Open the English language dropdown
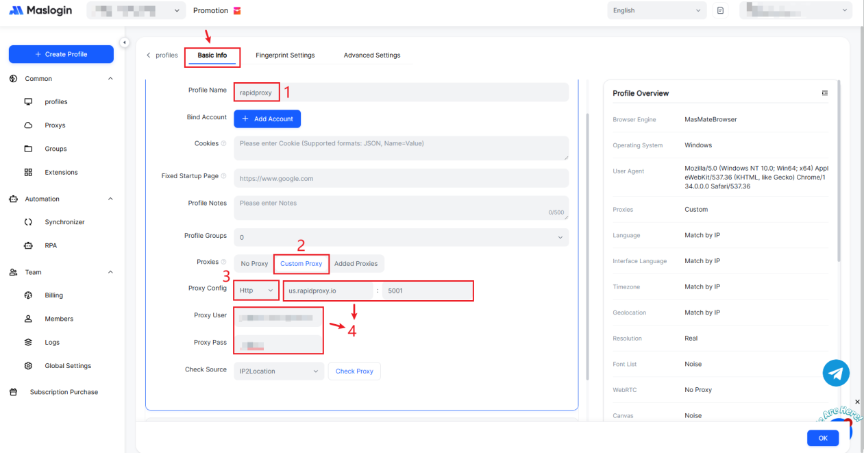864x453 pixels. coord(656,10)
